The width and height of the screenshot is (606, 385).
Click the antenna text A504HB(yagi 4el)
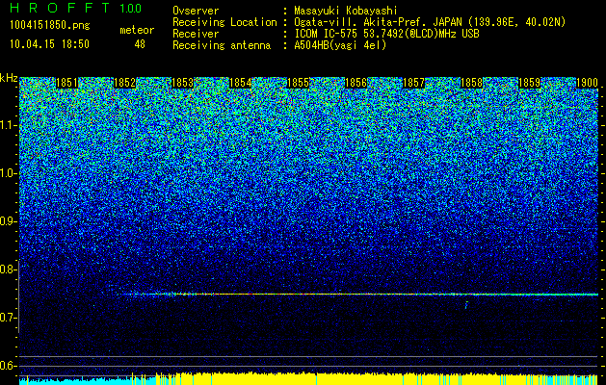coord(340,45)
